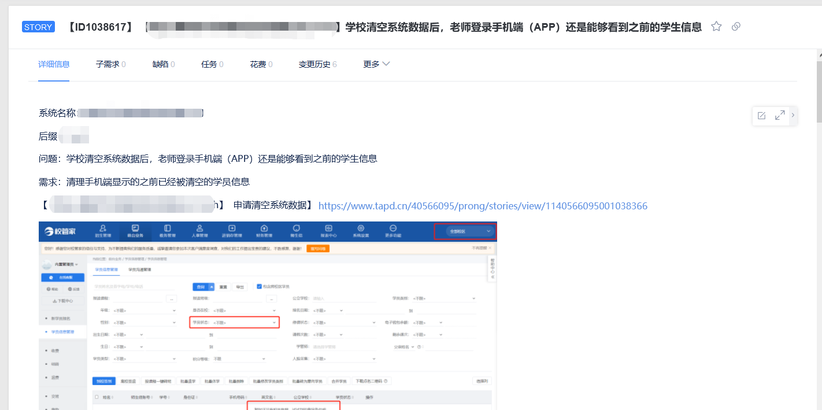Open the 花费 tab

click(x=261, y=64)
